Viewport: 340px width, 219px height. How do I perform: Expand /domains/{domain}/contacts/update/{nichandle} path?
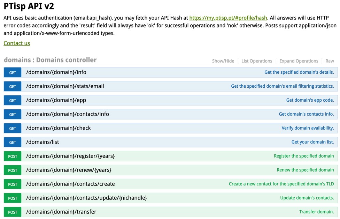point(86,198)
